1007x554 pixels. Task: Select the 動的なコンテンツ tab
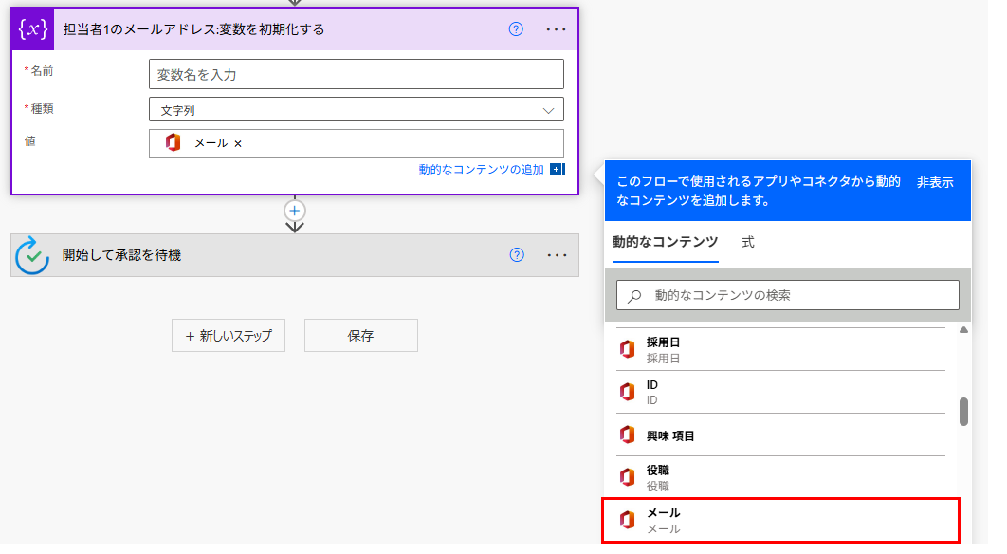click(x=663, y=243)
